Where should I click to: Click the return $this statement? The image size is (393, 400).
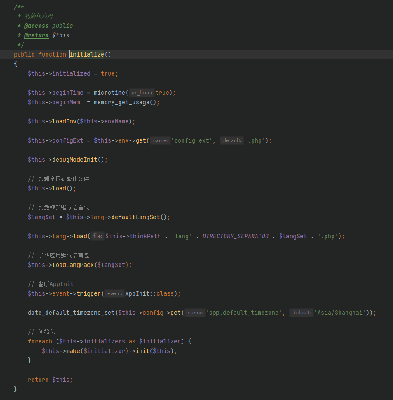[50, 380]
